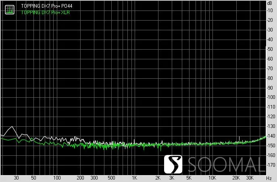Click the 200 Hz frequency axis label
This screenshot has height=182, width=277.
tap(80, 178)
